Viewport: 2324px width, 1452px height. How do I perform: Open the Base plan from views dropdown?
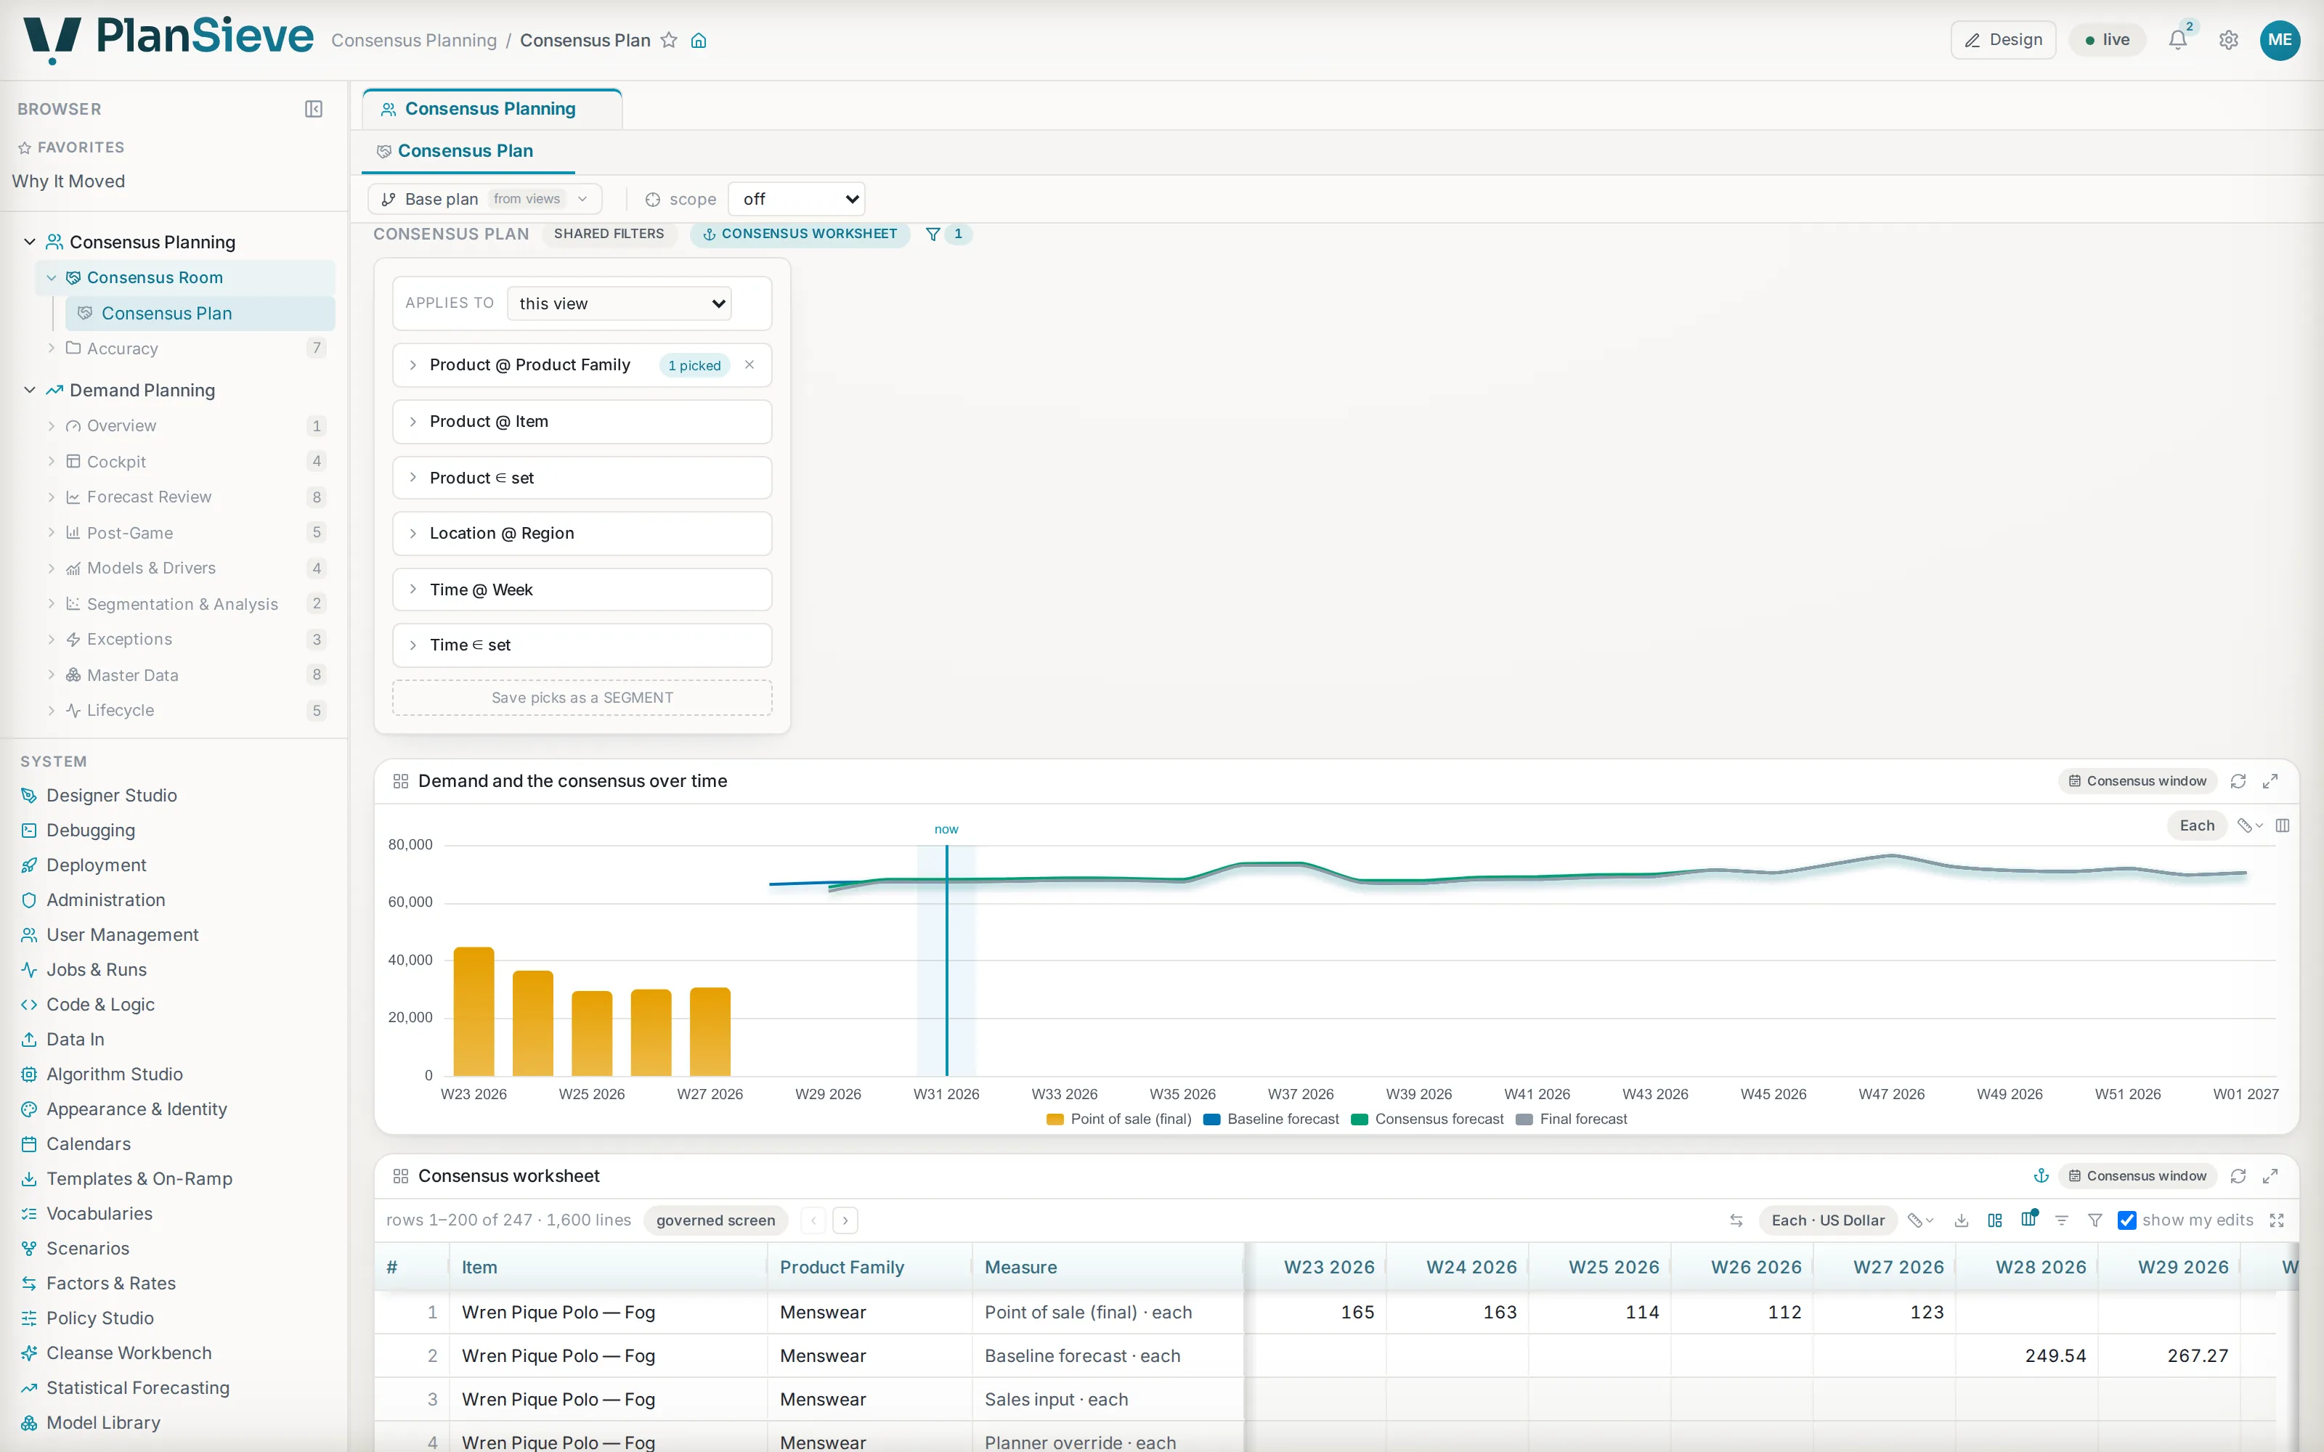click(485, 200)
